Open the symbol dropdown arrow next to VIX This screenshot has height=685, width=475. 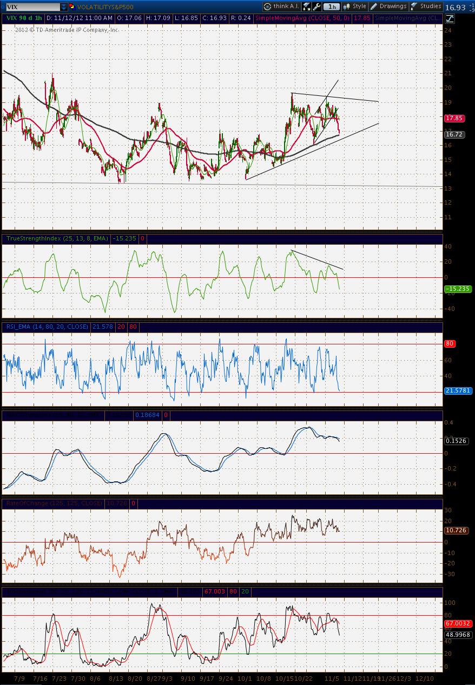[64, 7]
